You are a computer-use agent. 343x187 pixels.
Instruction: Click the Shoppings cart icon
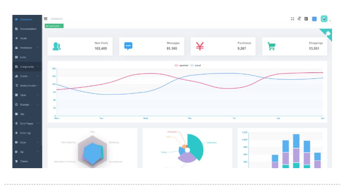click(271, 46)
